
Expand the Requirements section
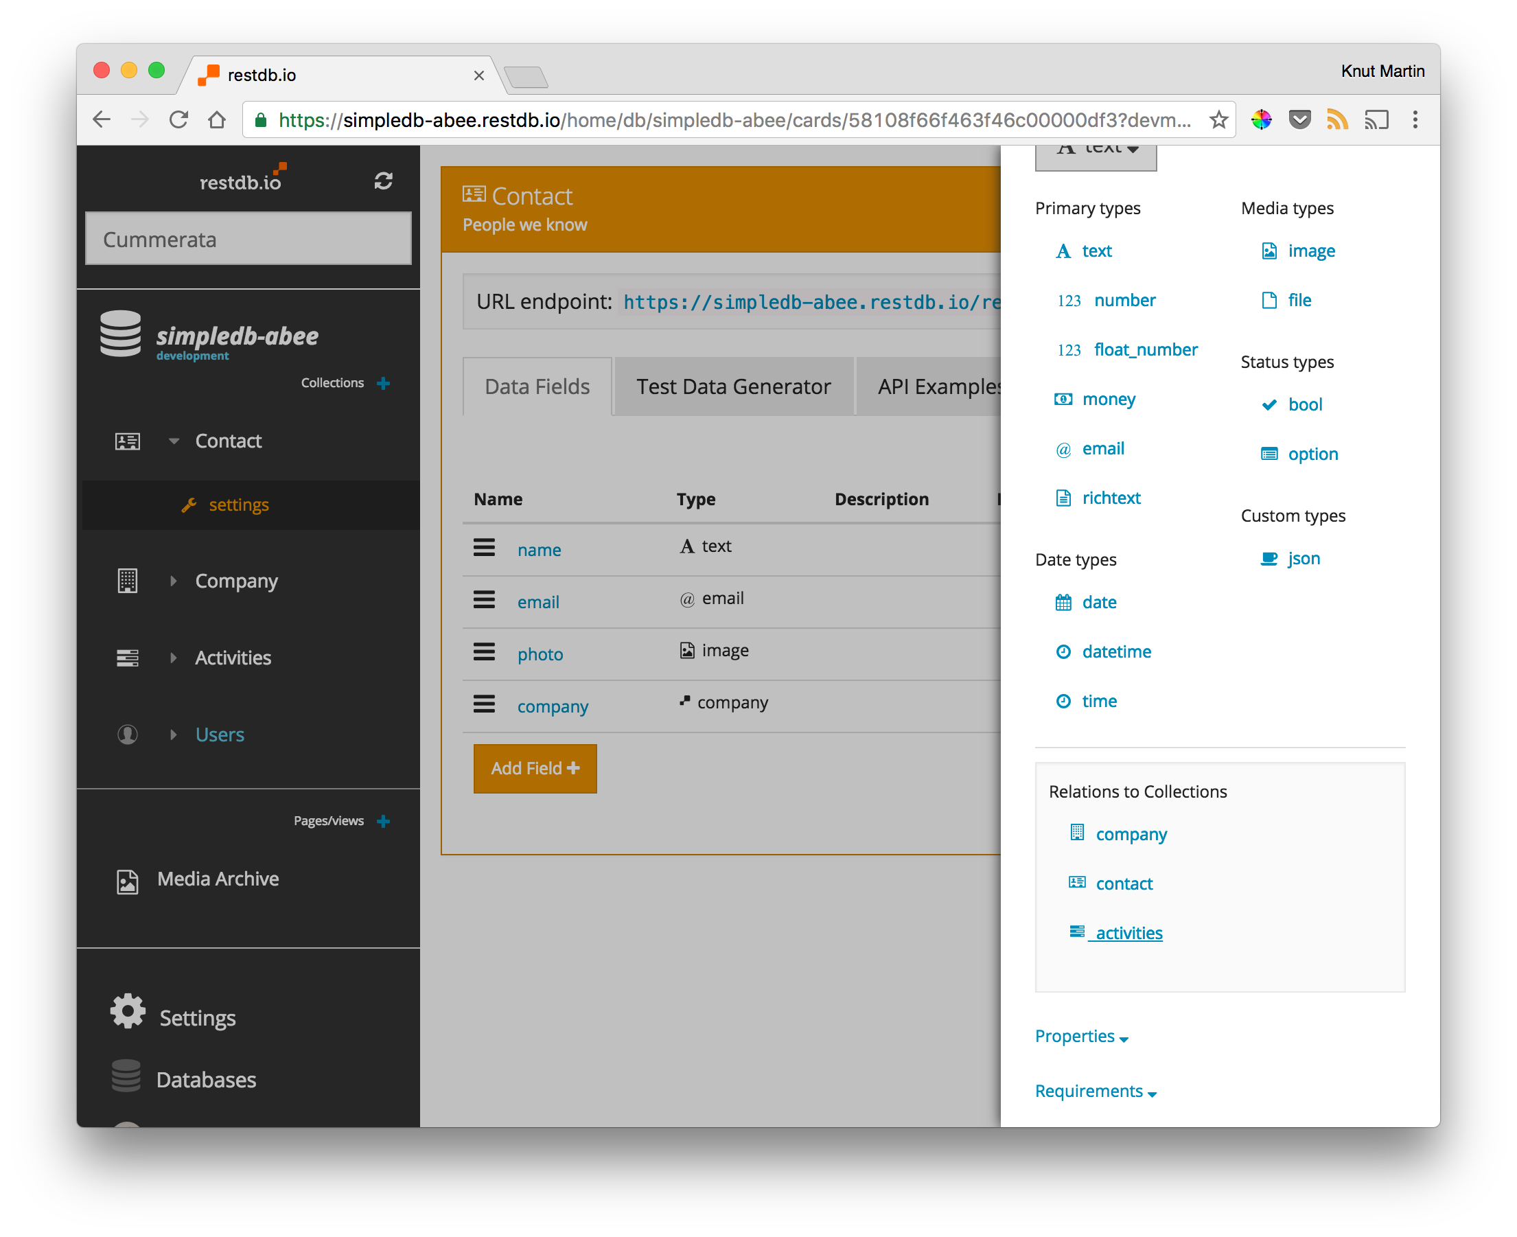pyautogui.click(x=1095, y=1091)
